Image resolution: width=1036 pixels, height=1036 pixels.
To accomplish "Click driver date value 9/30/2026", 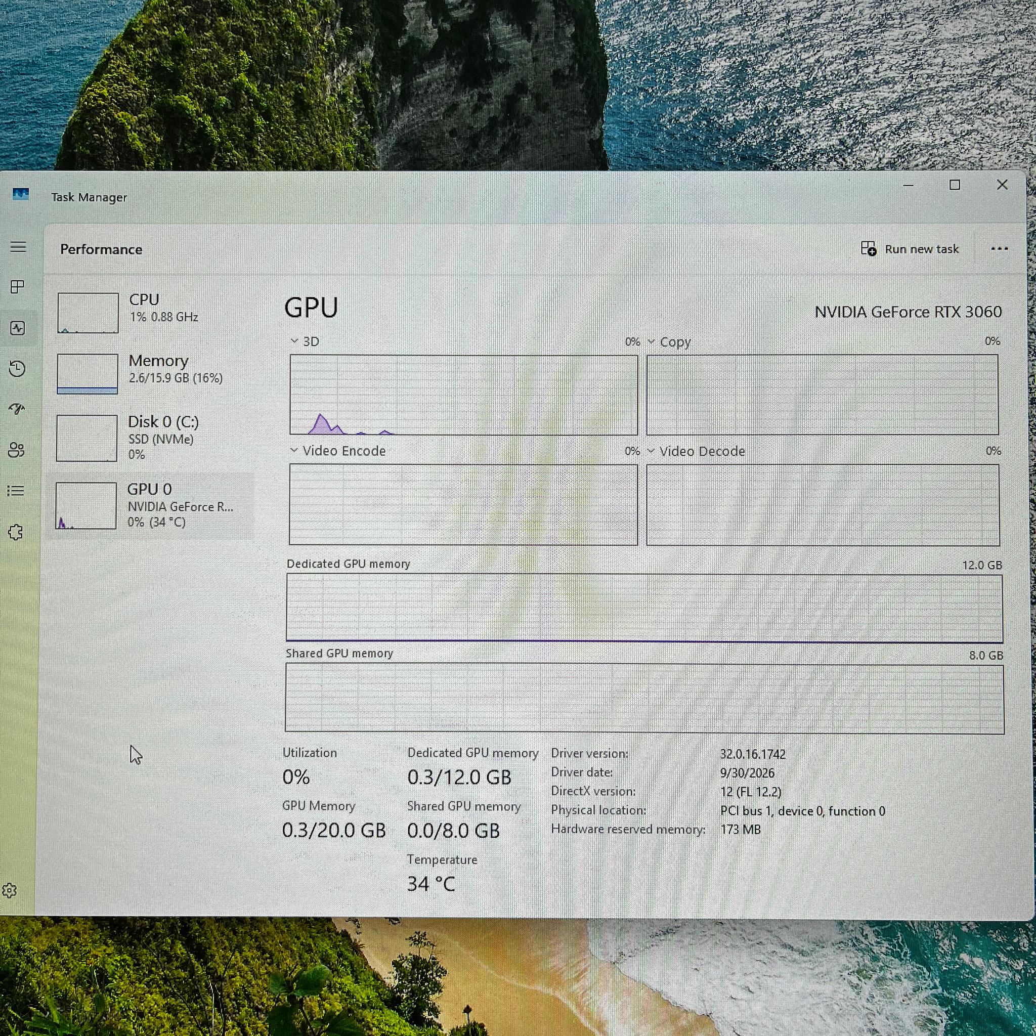I will tap(747, 773).
